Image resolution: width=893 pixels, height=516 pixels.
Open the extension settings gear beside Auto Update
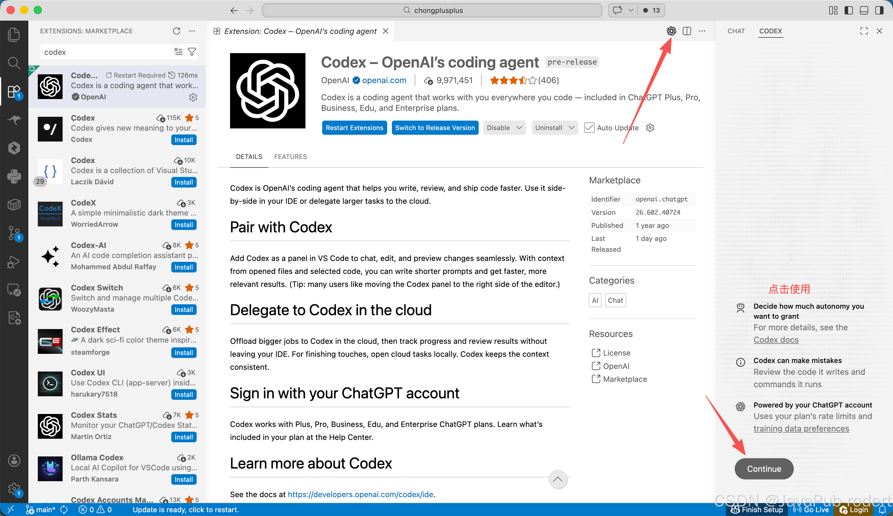click(650, 127)
